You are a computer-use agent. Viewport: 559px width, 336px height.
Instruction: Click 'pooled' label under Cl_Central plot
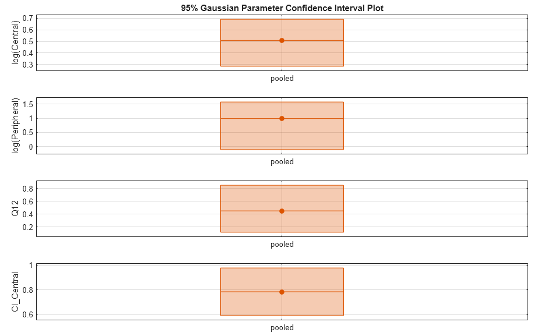[282, 328]
